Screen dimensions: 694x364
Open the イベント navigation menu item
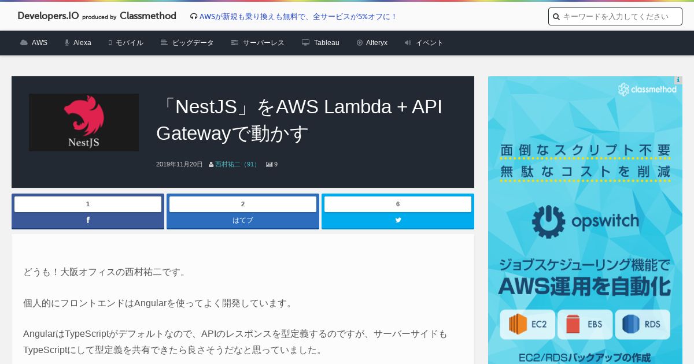(x=430, y=43)
